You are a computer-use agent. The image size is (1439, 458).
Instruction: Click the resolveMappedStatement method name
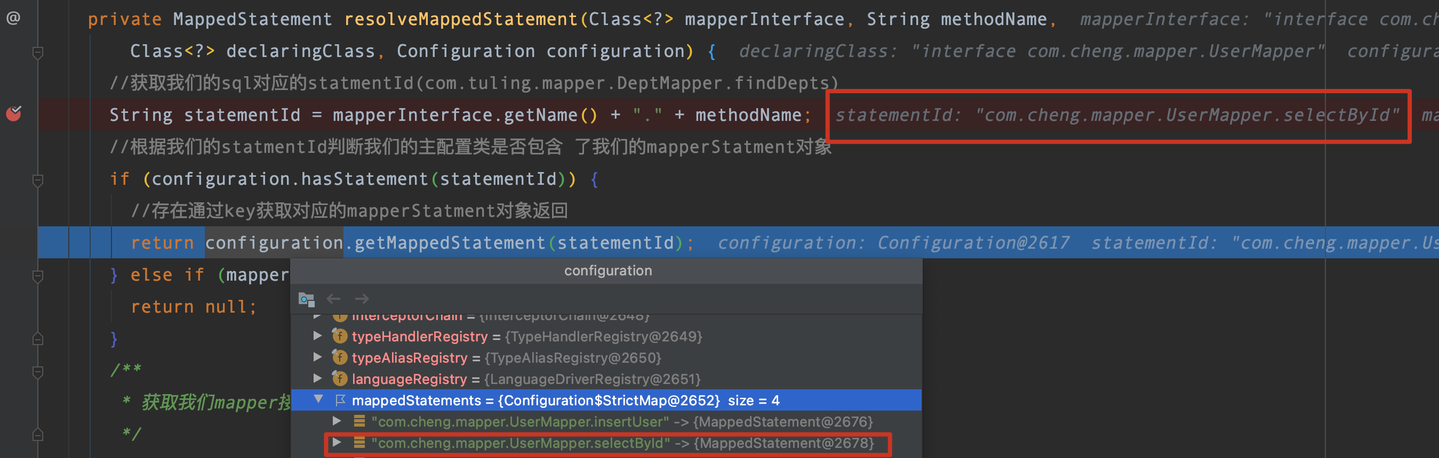(x=461, y=20)
